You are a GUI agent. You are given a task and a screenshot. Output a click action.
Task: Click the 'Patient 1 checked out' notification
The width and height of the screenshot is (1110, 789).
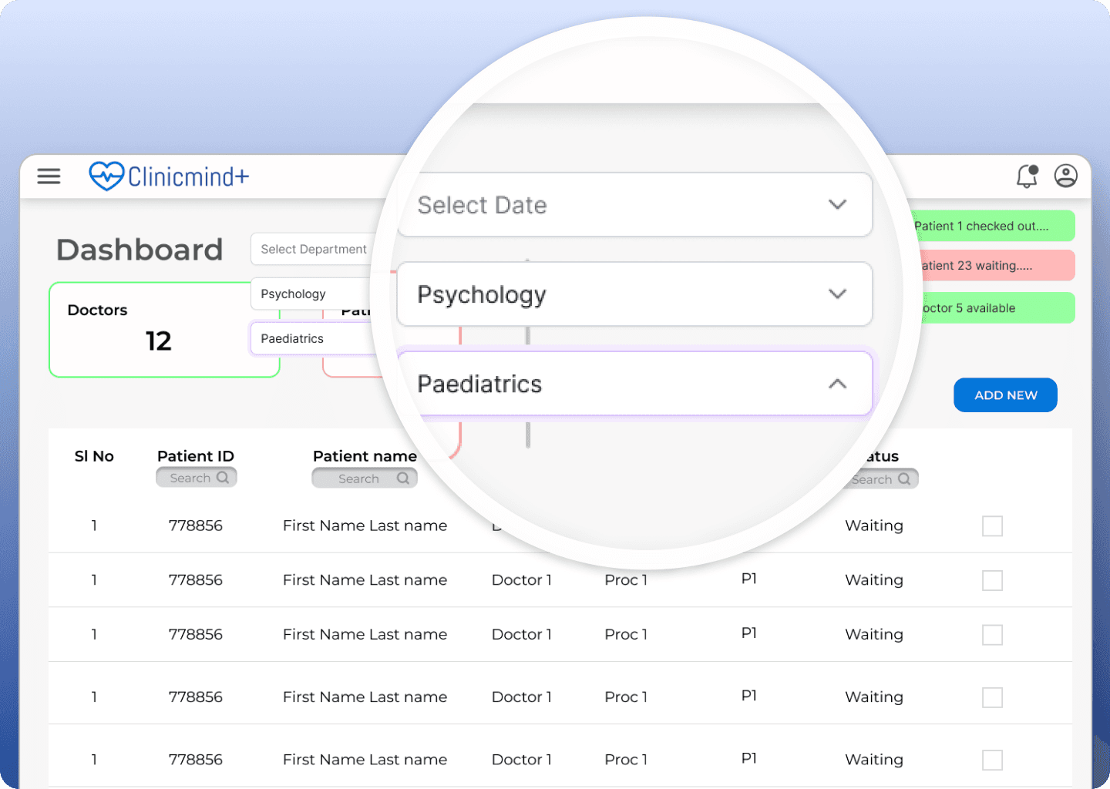993,226
